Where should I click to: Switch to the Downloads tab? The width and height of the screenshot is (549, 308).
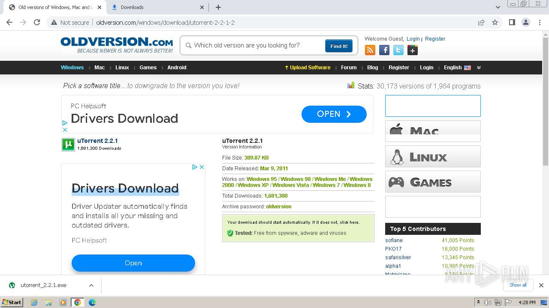point(157,7)
